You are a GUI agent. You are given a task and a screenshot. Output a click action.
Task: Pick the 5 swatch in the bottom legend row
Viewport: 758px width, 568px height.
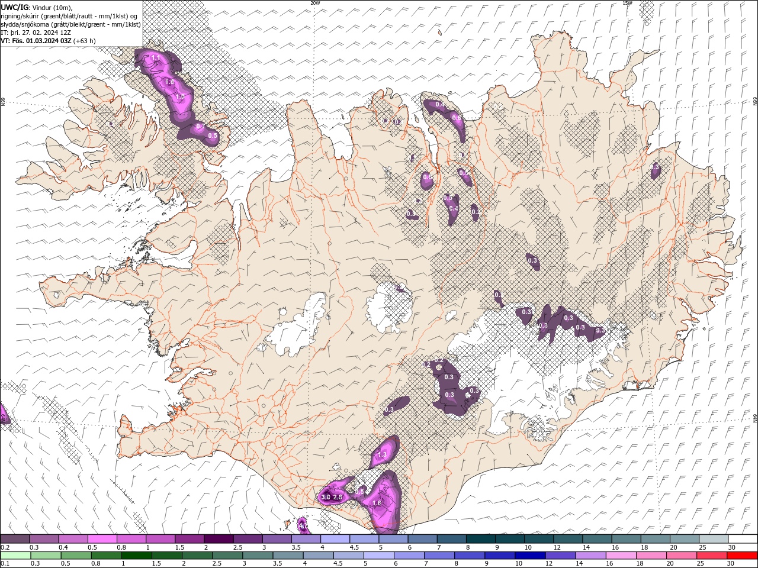pyautogui.click(x=379, y=556)
